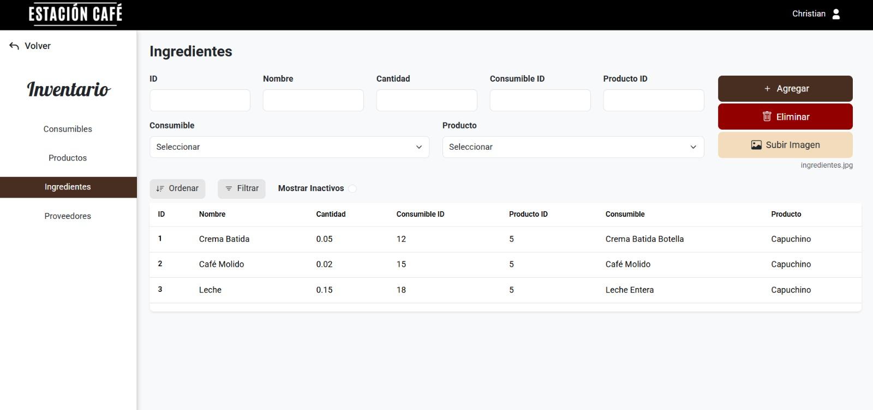Click the plus icon on Agregar button
Image resolution: width=873 pixels, height=410 pixels.
[x=767, y=89]
